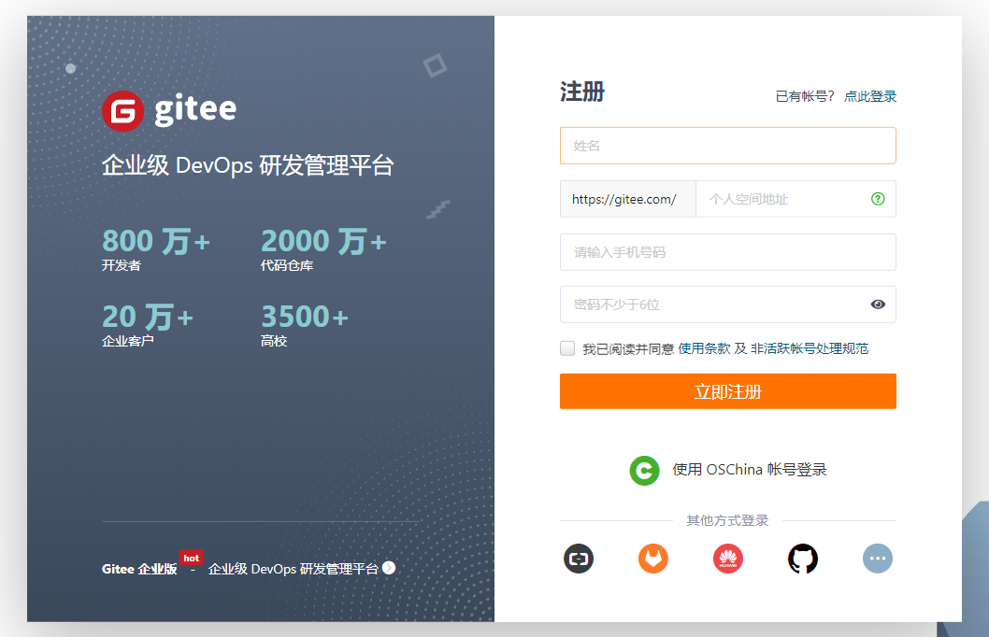
Task: Click the 其他方式登录 label
Action: click(x=727, y=520)
